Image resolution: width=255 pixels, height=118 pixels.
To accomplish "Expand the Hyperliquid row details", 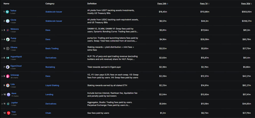I will [2, 58].
